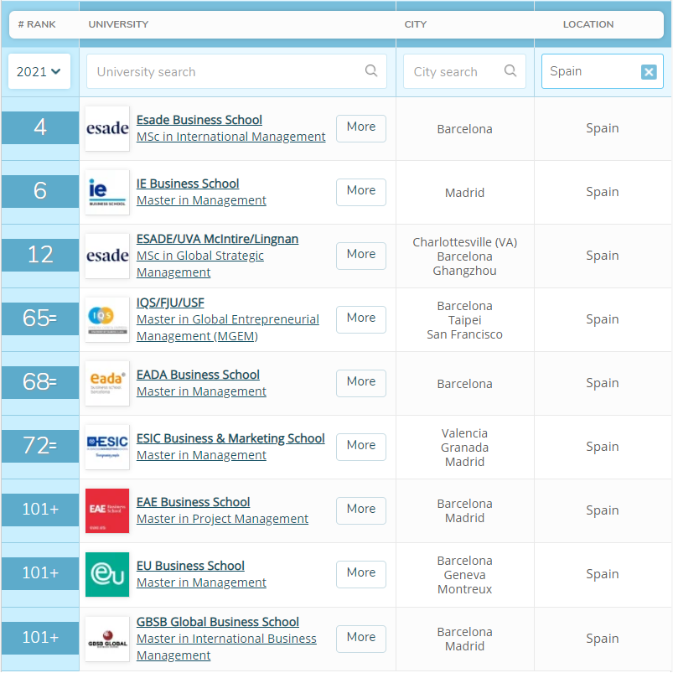Click the rank 6 cell
This screenshot has height=673, width=673.
click(x=40, y=191)
